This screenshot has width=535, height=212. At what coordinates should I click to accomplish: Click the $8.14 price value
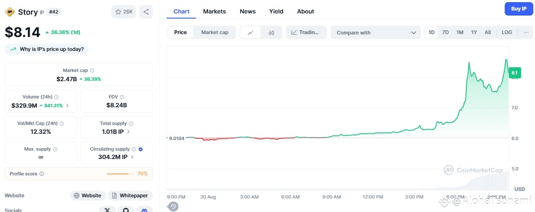coord(22,32)
